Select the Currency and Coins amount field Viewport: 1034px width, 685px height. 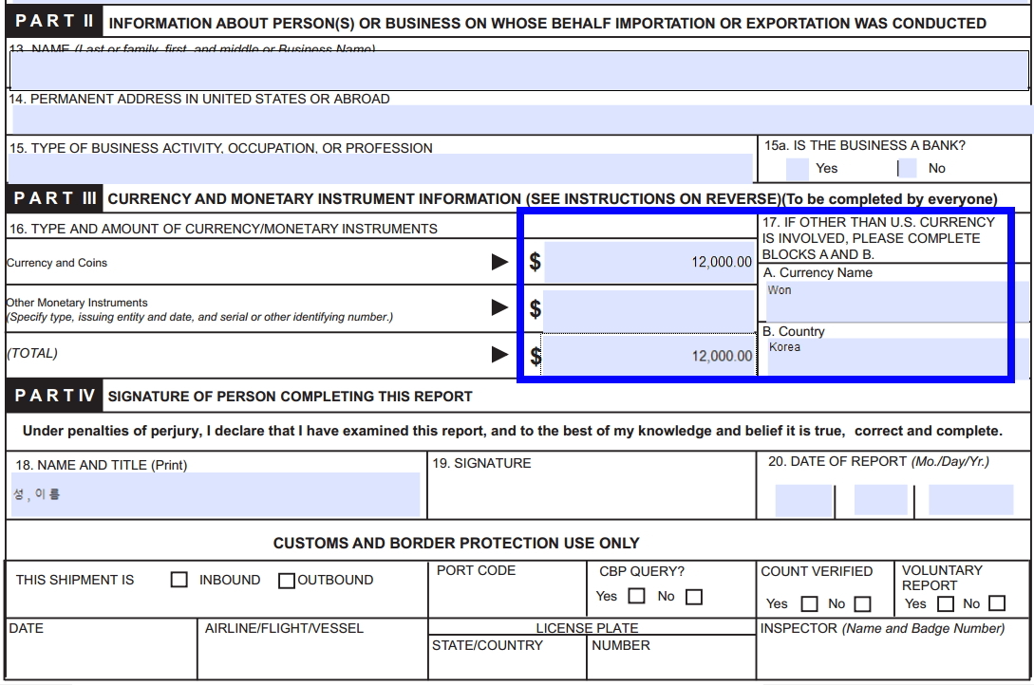[649, 262]
